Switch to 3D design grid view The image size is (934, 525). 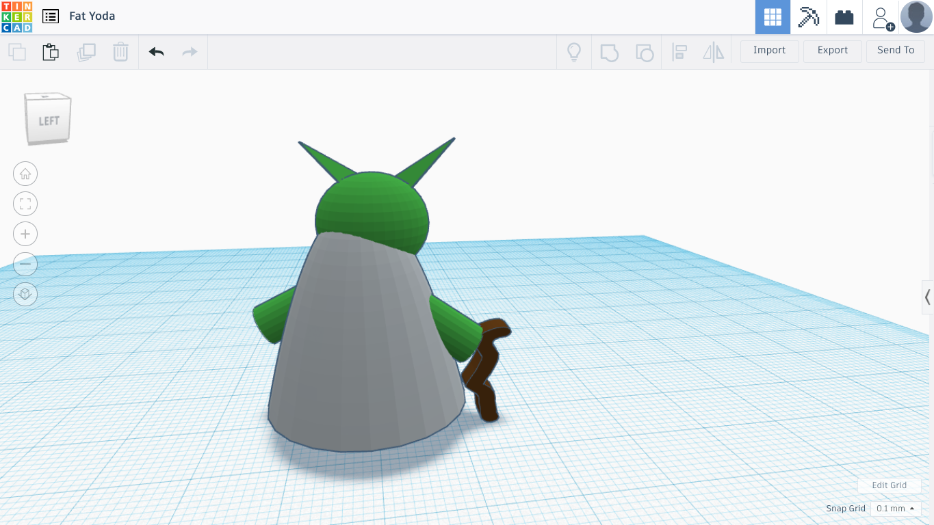[773, 17]
